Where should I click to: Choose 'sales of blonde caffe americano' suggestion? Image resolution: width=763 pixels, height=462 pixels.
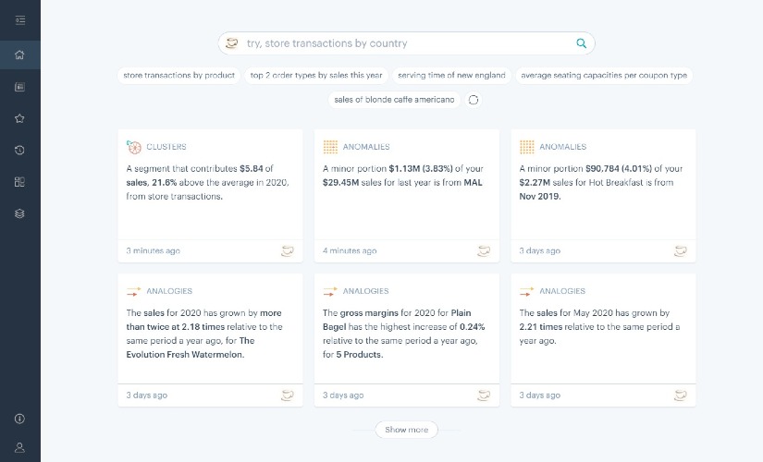[394, 100]
